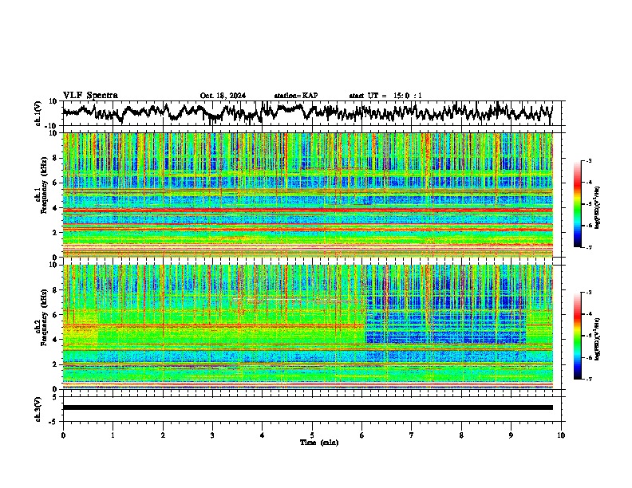Screen dimensions: 632x488
Task: Click the "8" kHz tick on ch.2 frequency axis
Action: click(x=55, y=290)
